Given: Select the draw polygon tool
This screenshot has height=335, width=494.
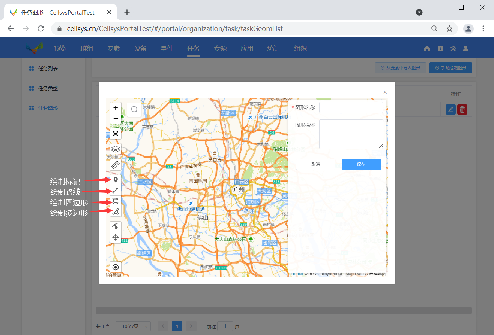Looking at the screenshot, I should (116, 212).
